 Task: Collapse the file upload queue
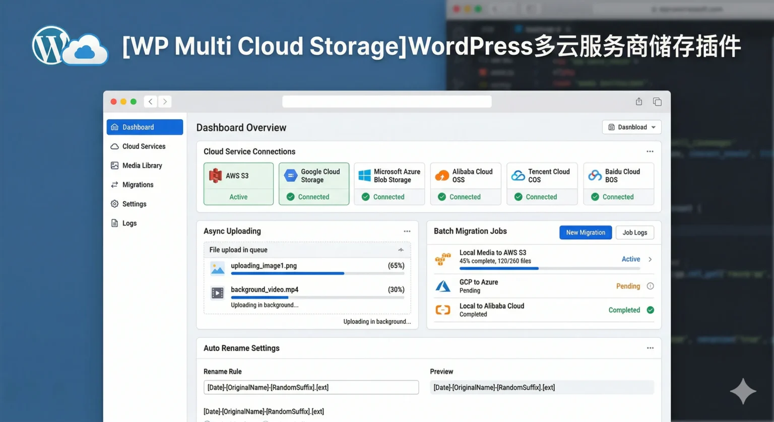[x=401, y=249]
